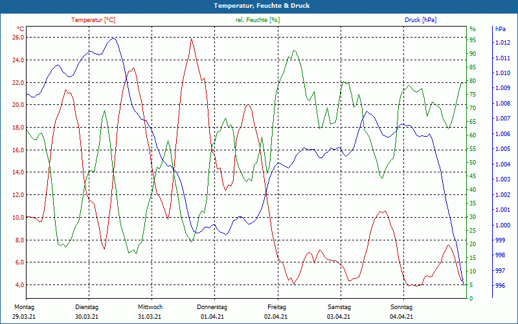Click the 60 humidity axis value
Image resolution: width=518 pixels, height=324 pixels.
[473, 135]
